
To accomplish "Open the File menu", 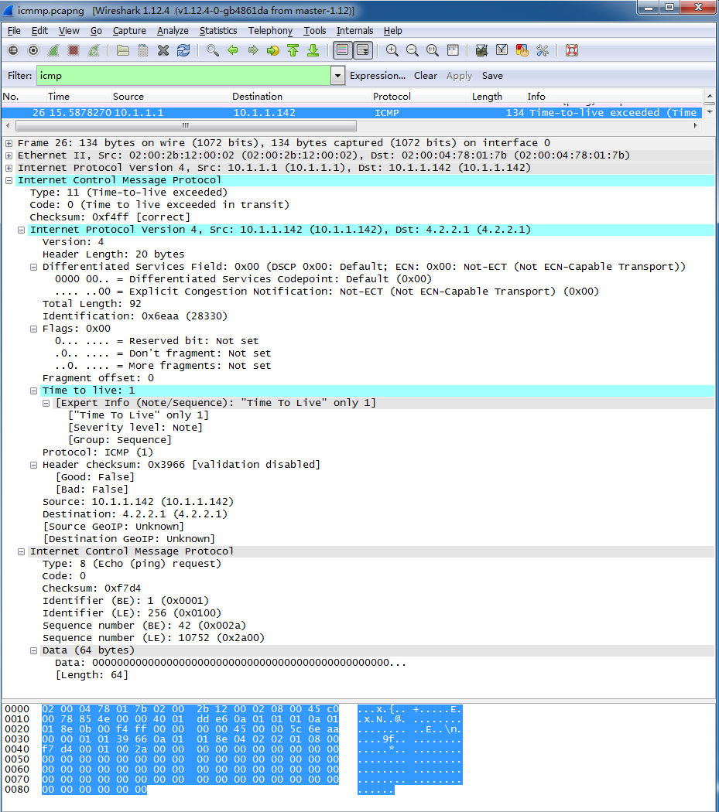I will pyautogui.click(x=14, y=31).
